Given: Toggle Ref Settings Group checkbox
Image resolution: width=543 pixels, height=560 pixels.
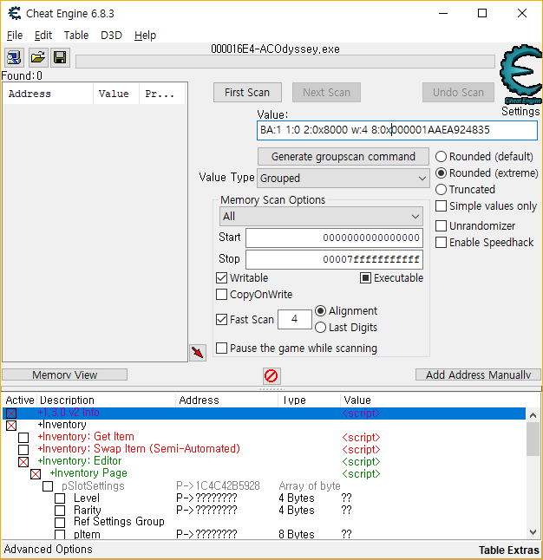Looking at the screenshot, I should click(x=60, y=523).
